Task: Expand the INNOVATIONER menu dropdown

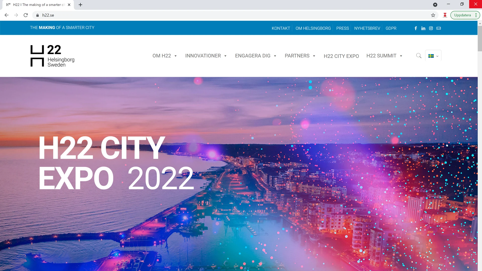Action: click(x=206, y=56)
